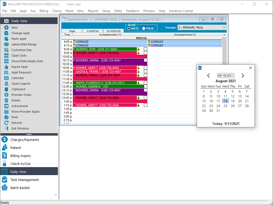Select the AM (7) scroll radio button
Screen dimensions: 273x205
[129, 28]
